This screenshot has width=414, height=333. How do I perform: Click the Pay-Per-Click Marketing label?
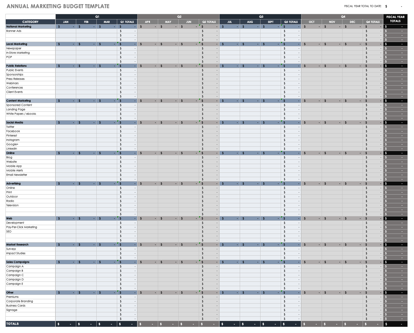22,227
